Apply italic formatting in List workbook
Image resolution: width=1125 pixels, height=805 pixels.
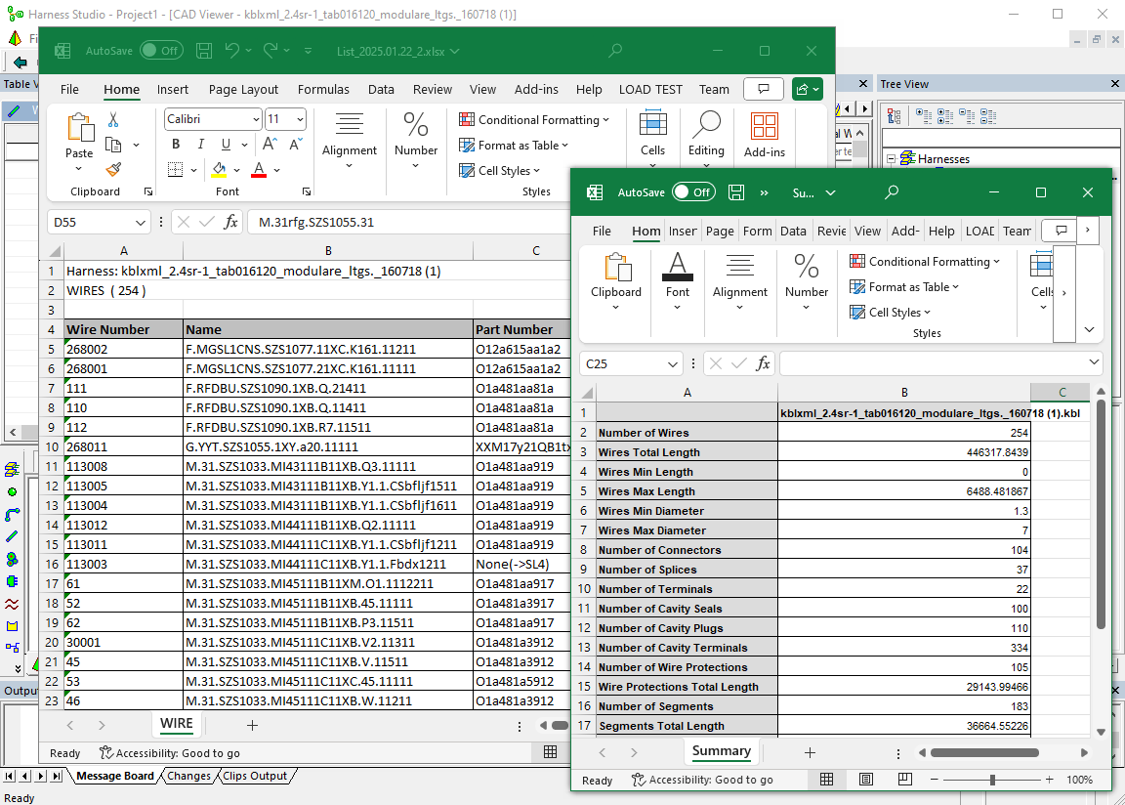(199, 145)
